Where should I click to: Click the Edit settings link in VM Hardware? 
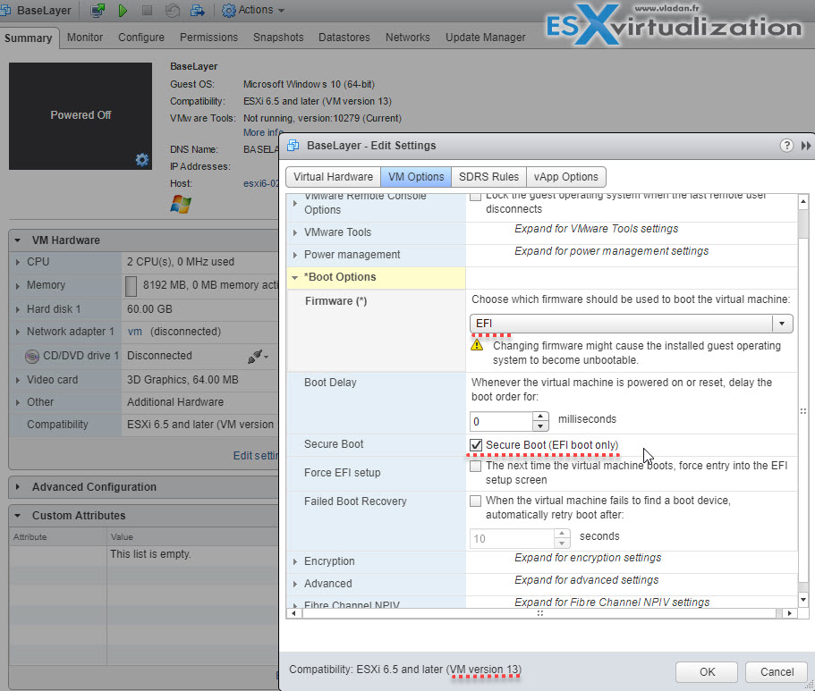click(x=256, y=456)
